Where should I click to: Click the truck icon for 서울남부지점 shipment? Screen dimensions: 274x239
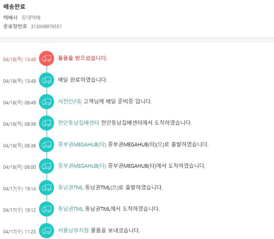pos(46,231)
